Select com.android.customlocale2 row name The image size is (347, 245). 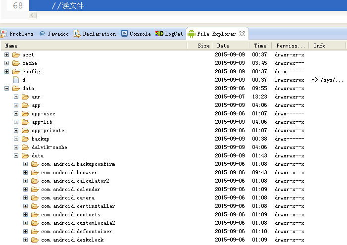click(x=78, y=223)
